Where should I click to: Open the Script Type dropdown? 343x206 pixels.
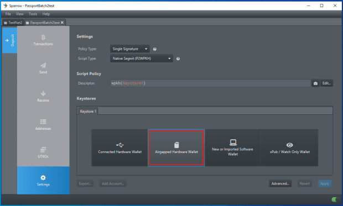(142, 59)
